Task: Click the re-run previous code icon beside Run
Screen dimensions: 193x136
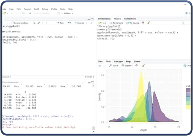Action: [x=69, y=23]
